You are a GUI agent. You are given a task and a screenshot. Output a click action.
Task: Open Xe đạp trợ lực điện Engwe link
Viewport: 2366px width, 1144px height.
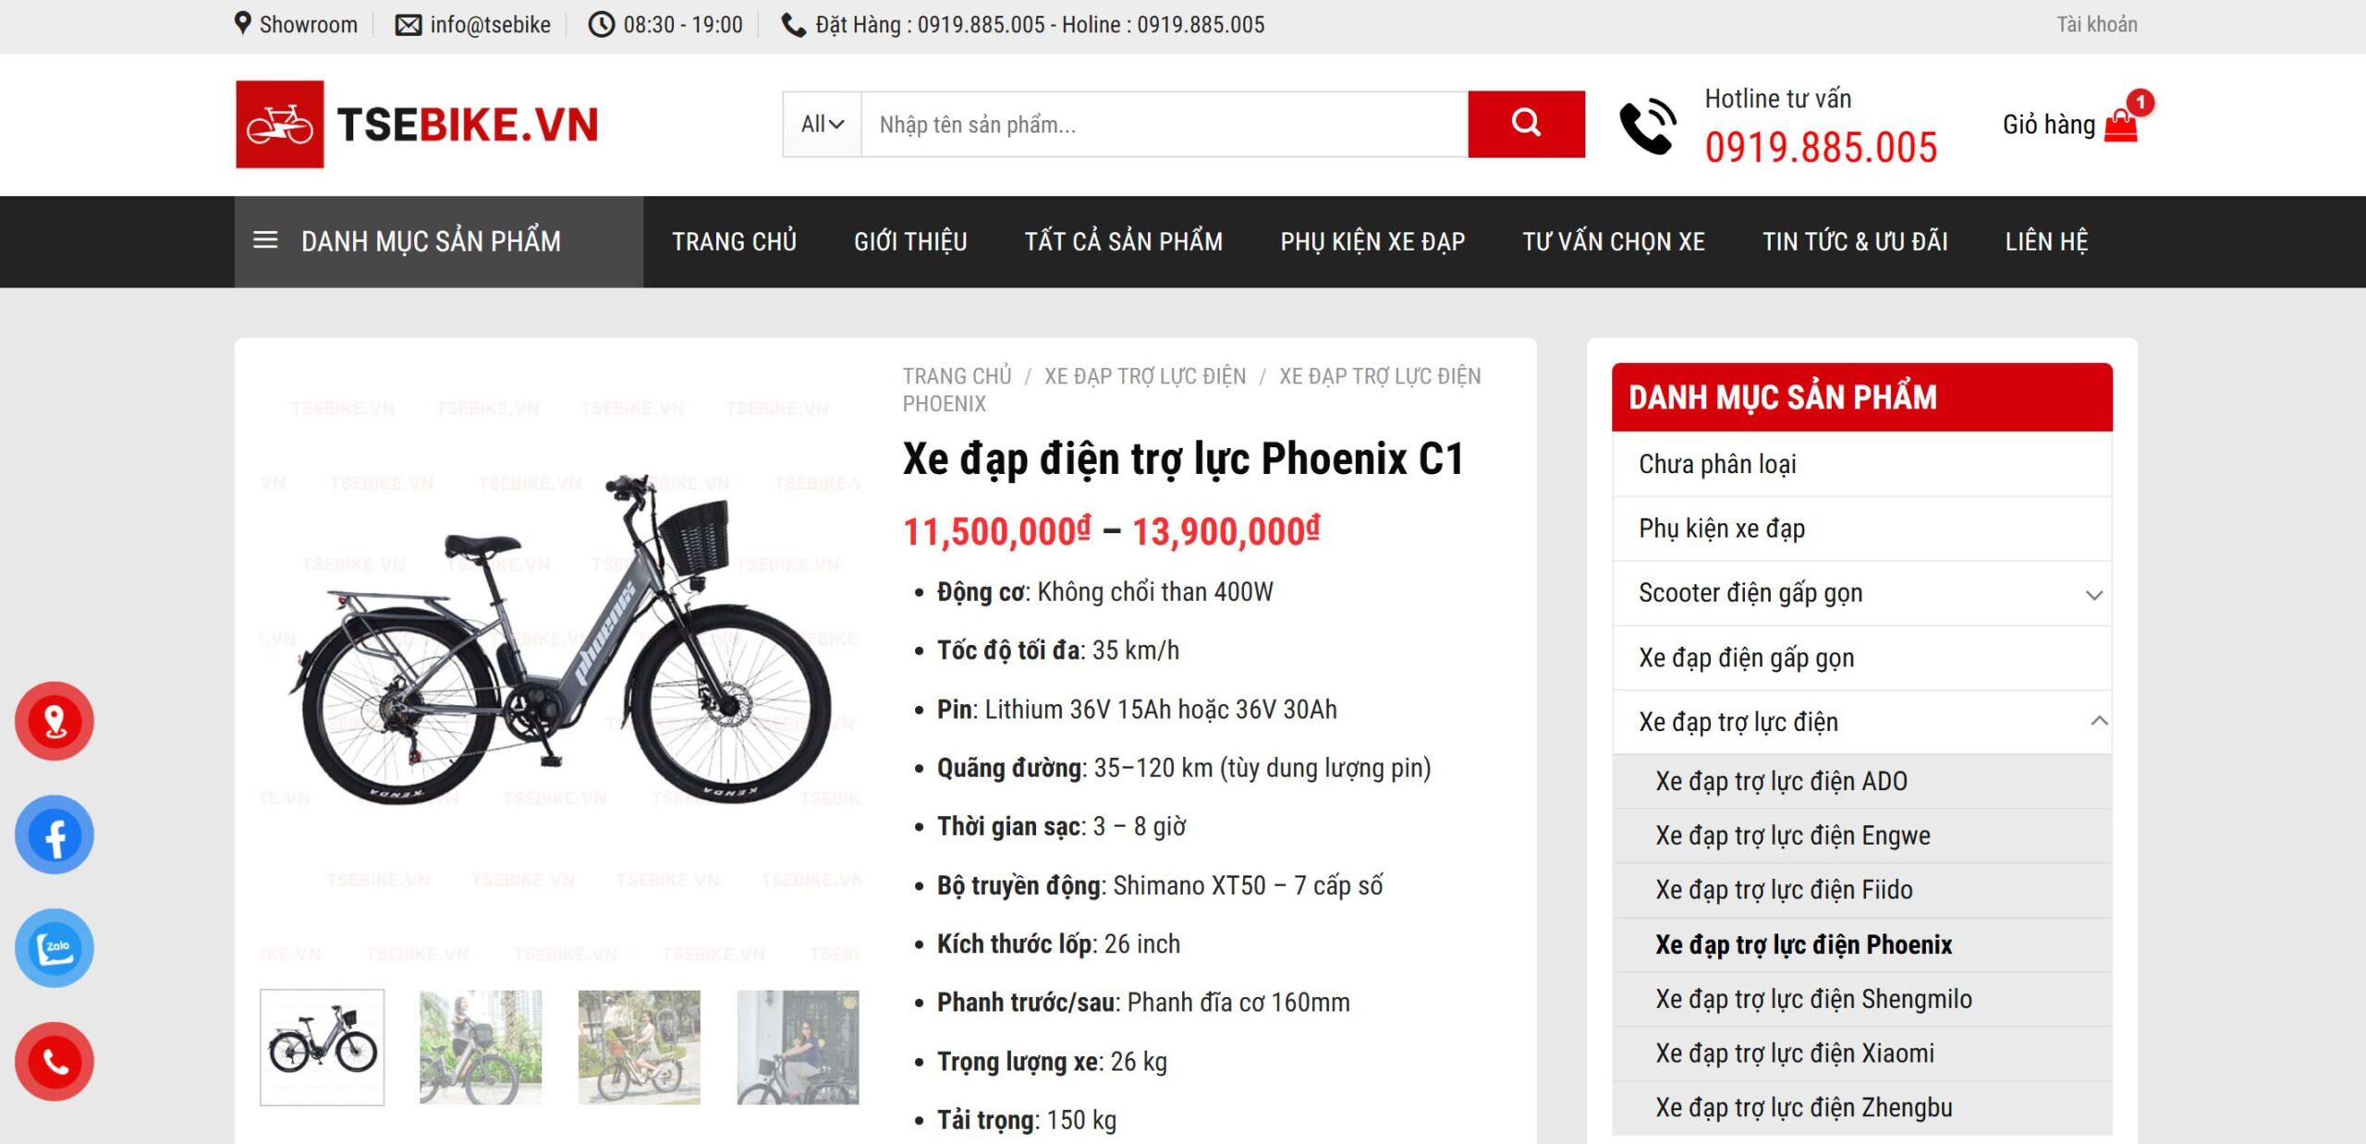pos(1792,834)
